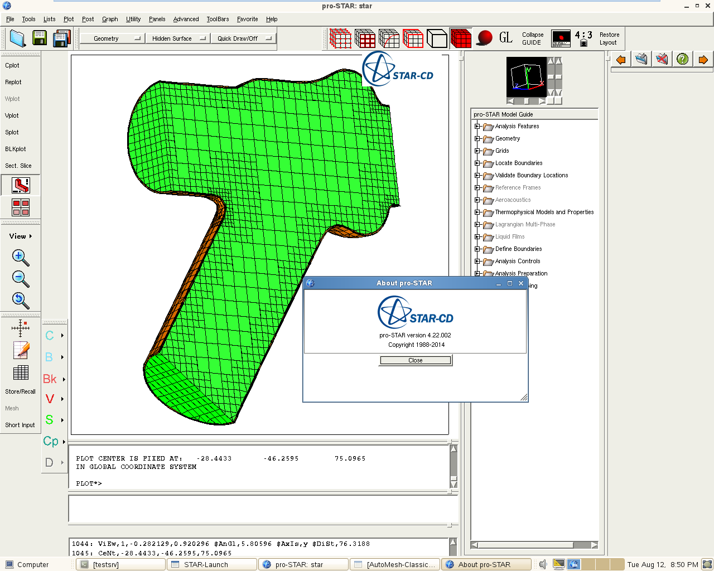This screenshot has height=571, width=714.
Task: Click the zoom in magnifier icon
Action: [x=21, y=258]
